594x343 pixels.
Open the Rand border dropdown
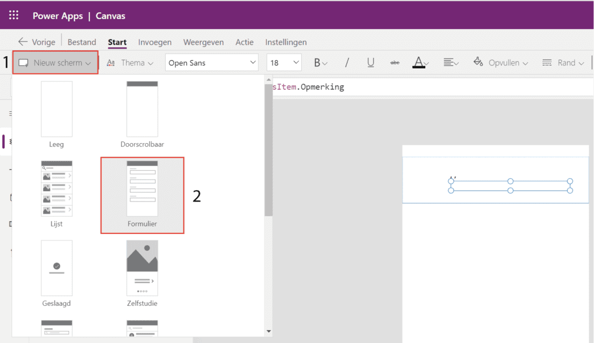[563, 63]
